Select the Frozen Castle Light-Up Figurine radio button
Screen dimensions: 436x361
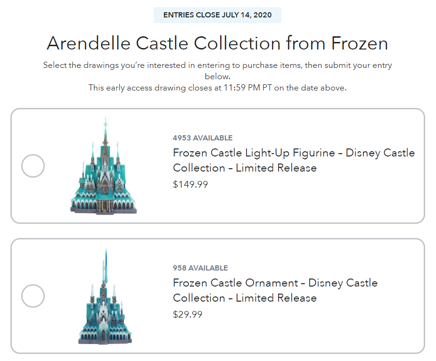33,166
